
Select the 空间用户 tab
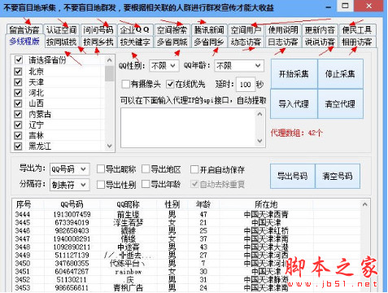pyautogui.click(x=246, y=29)
